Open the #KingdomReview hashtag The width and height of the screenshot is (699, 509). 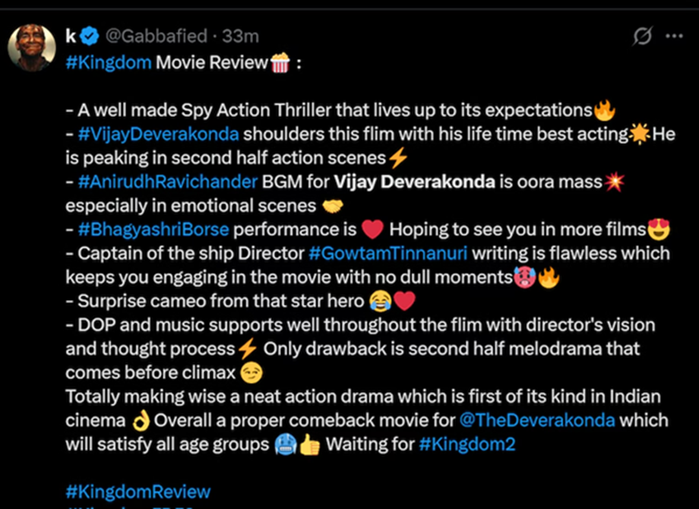(138, 492)
